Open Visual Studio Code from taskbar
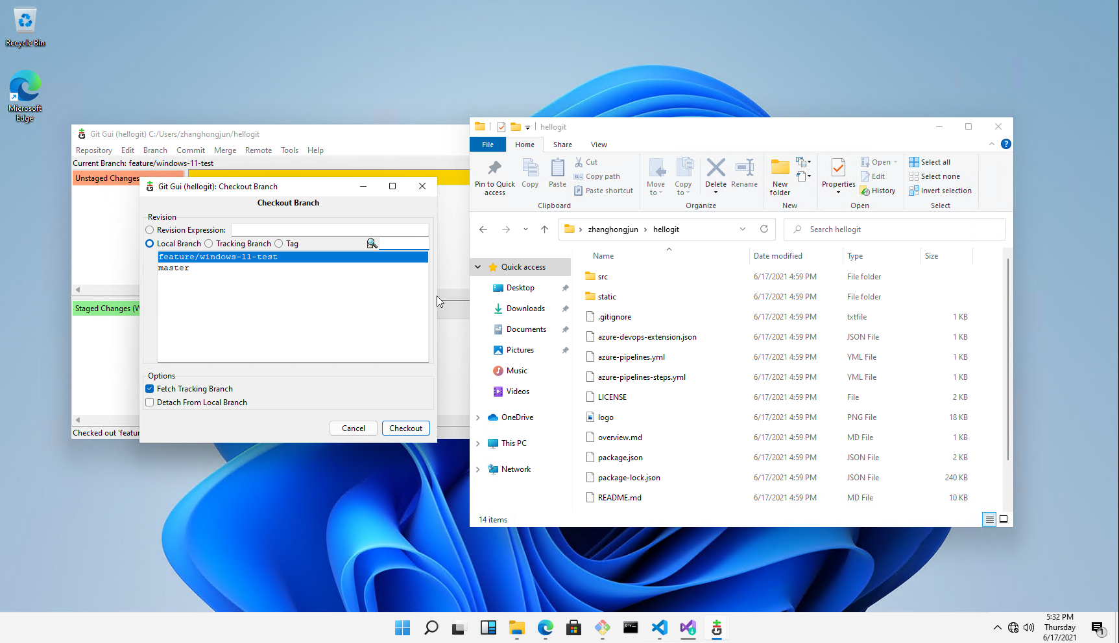This screenshot has width=1119, height=643. click(659, 627)
